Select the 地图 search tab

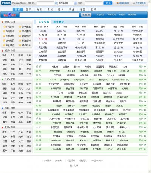pyautogui.click(x=82, y=9)
